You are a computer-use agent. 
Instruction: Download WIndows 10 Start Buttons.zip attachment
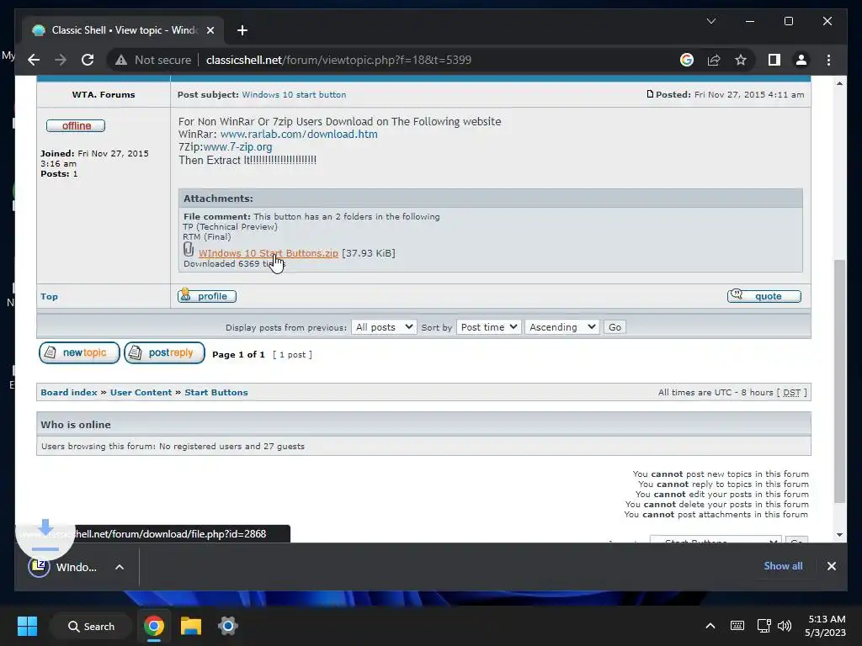click(269, 253)
